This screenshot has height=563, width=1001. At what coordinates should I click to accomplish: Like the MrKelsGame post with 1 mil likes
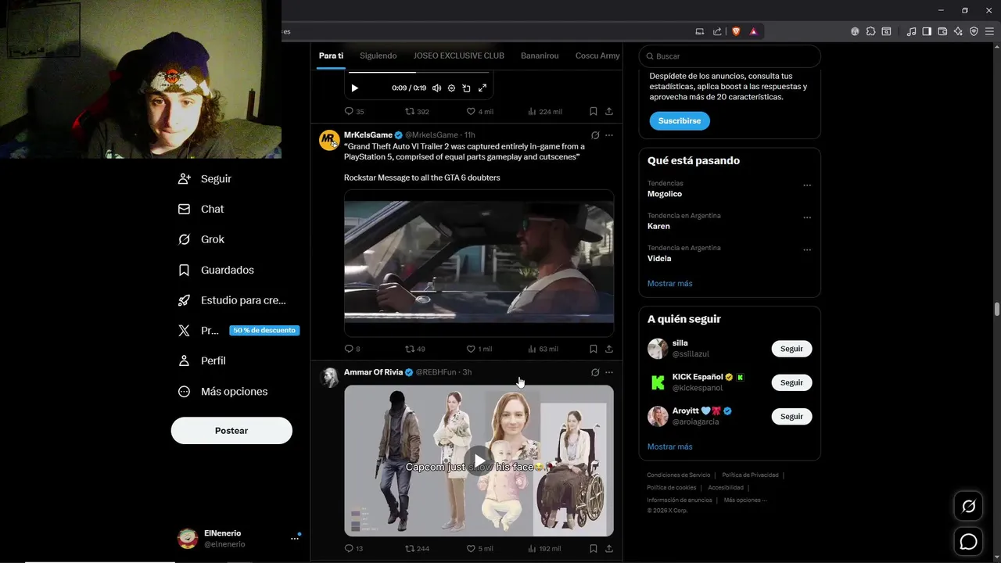tap(479, 349)
